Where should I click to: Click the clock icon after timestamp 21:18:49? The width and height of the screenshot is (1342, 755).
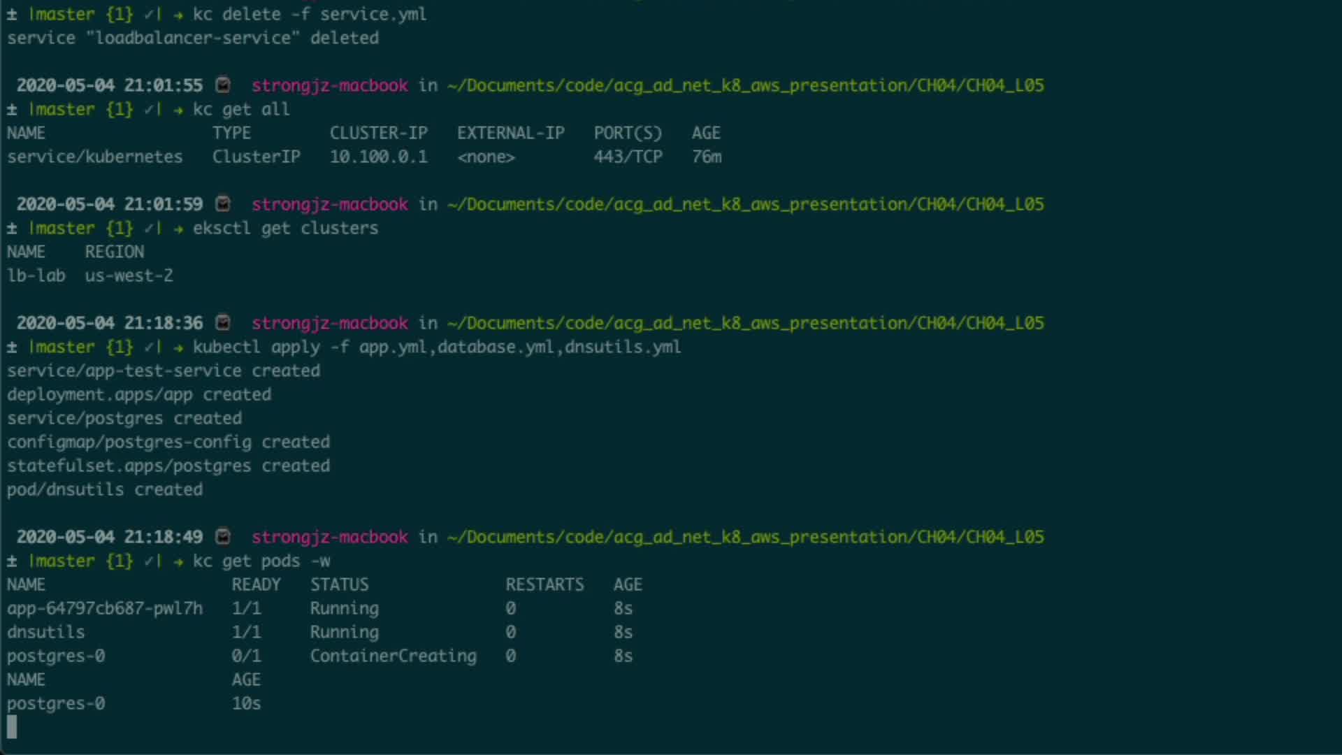(223, 537)
